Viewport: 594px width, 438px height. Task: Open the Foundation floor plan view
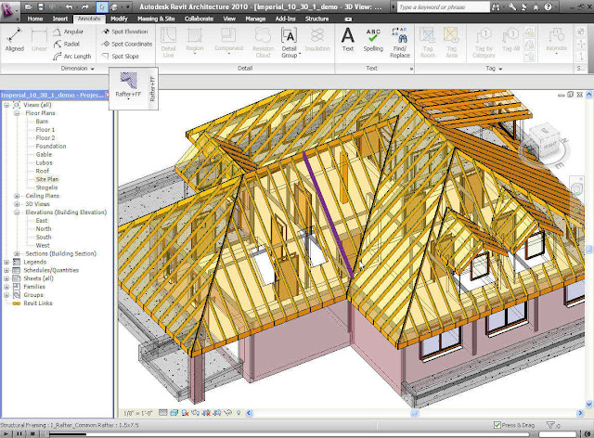click(51, 146)
